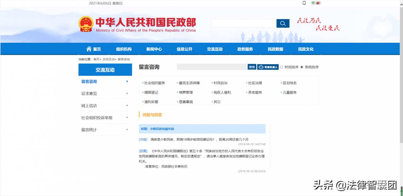Select the 系统排序 radio button

click(x=302, y=67)
